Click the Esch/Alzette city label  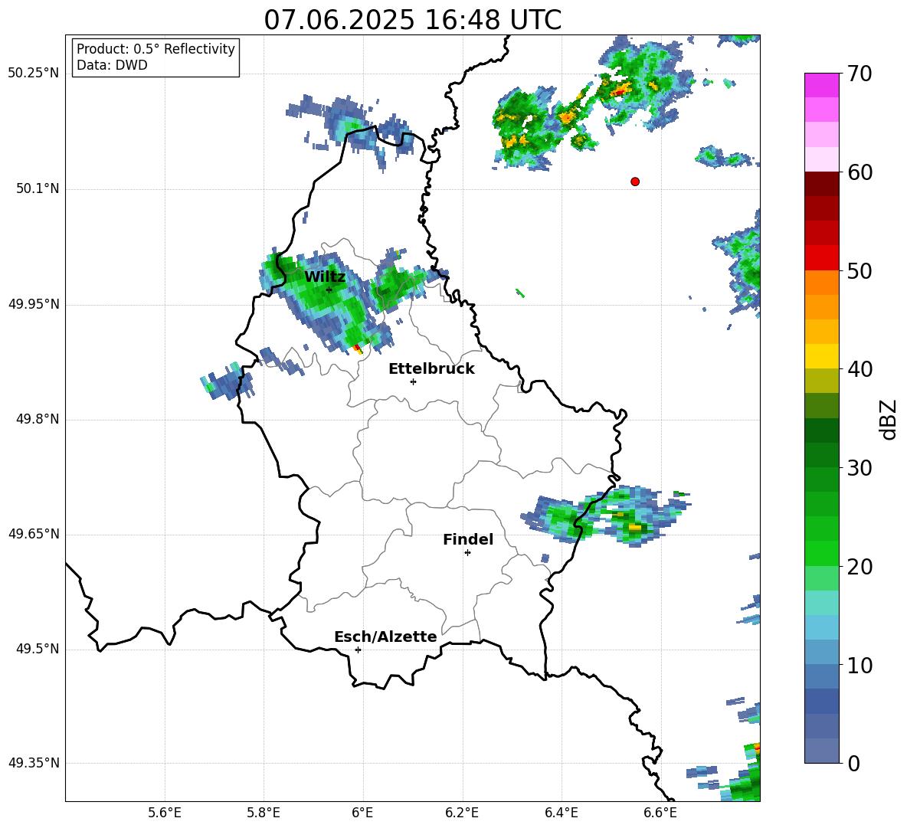(x=386, y=637)
